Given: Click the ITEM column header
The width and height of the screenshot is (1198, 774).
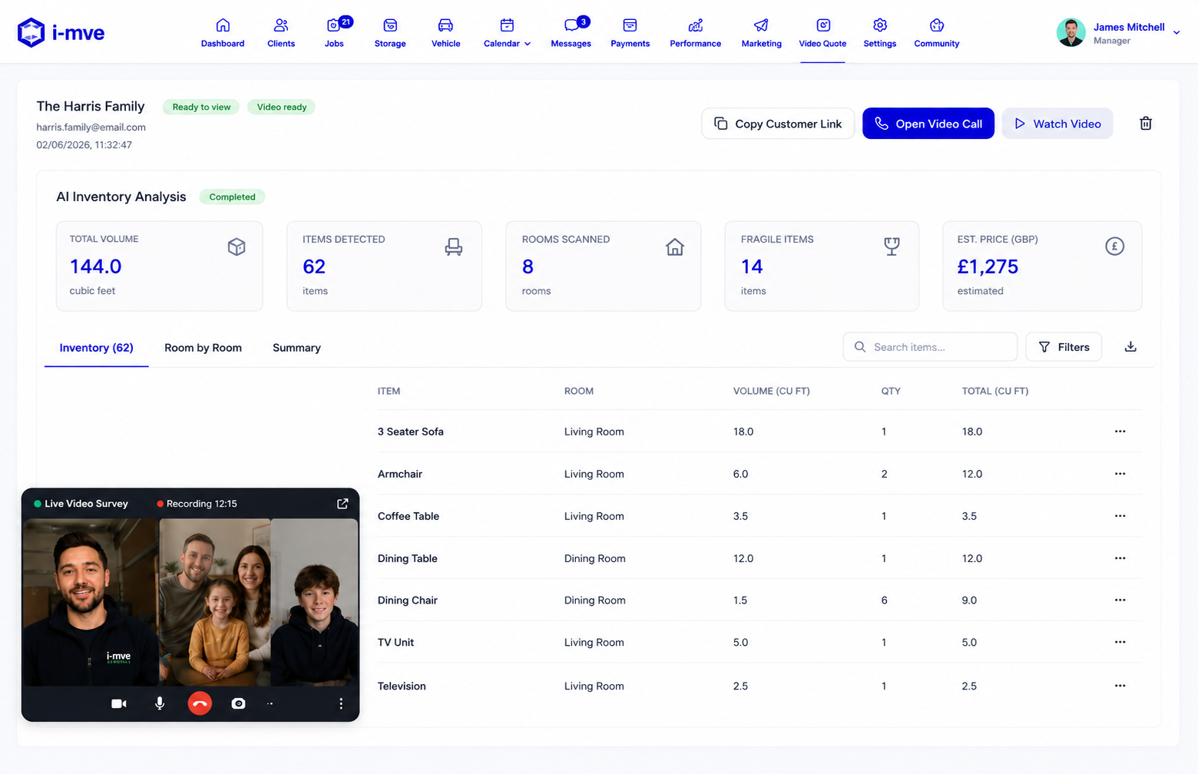Looking at the screenshot, I should click(389, 391).
